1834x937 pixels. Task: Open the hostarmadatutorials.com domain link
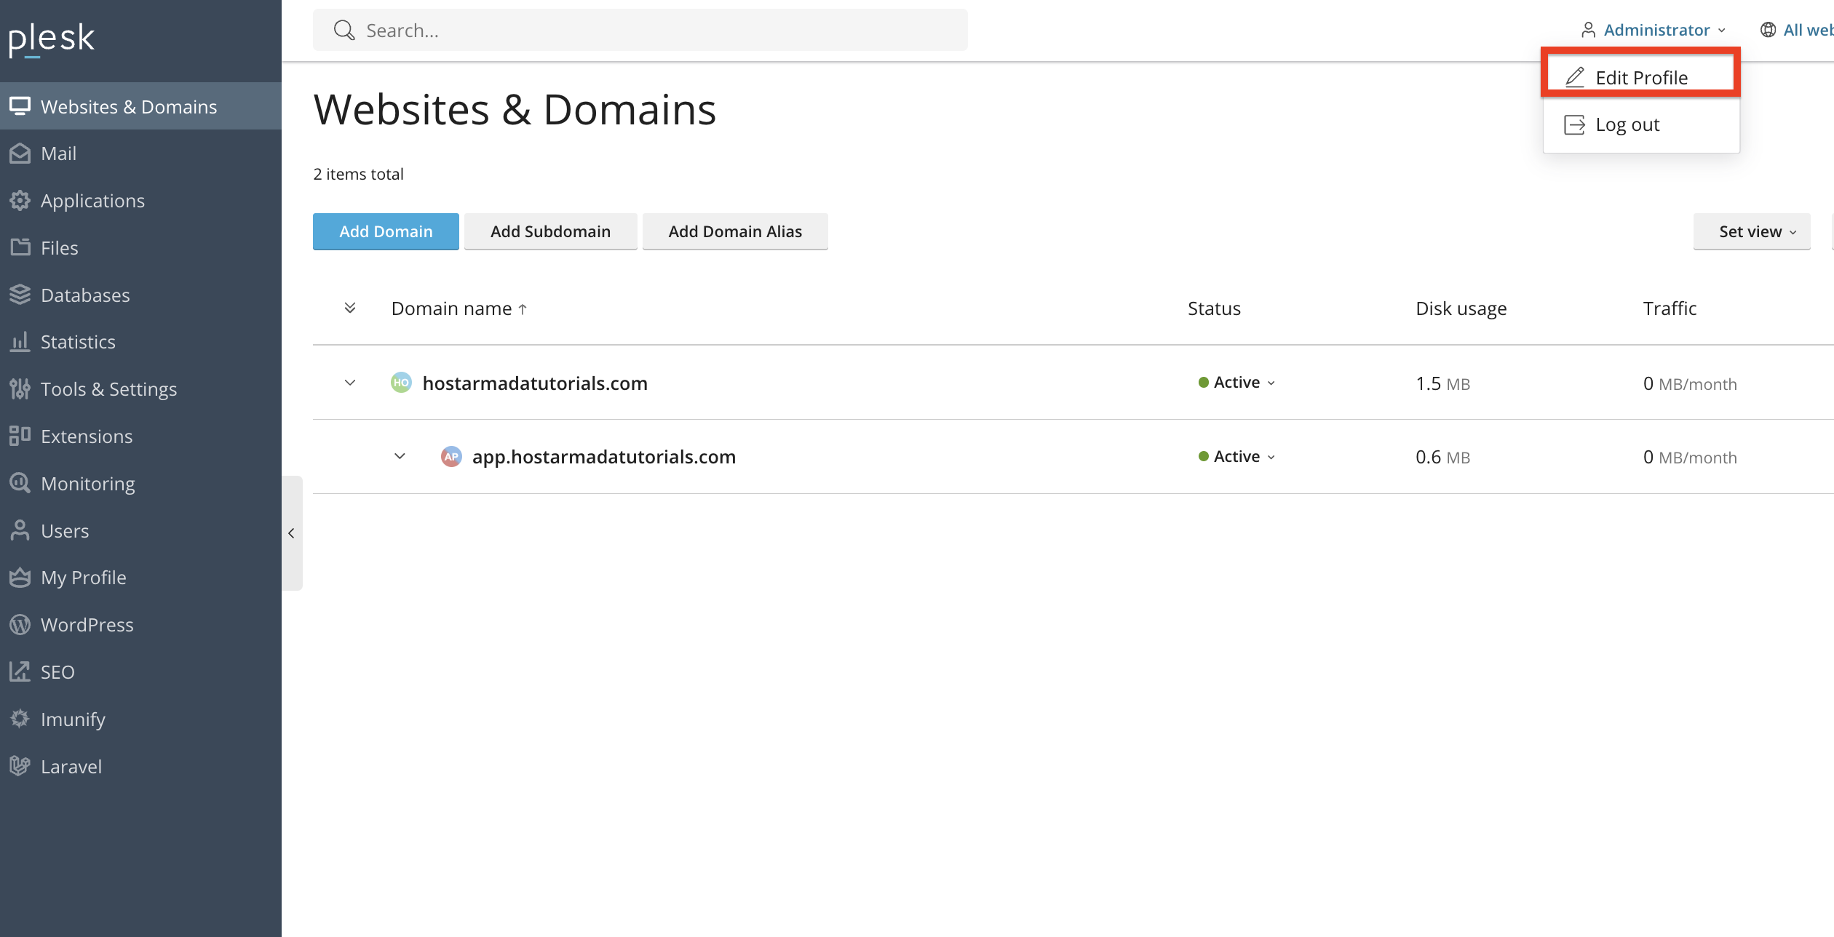(x=535, y=383)
